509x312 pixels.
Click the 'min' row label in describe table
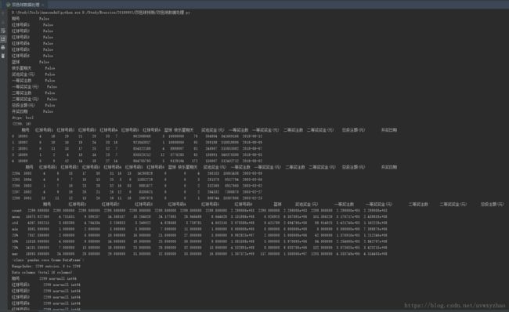pos(15,229)
